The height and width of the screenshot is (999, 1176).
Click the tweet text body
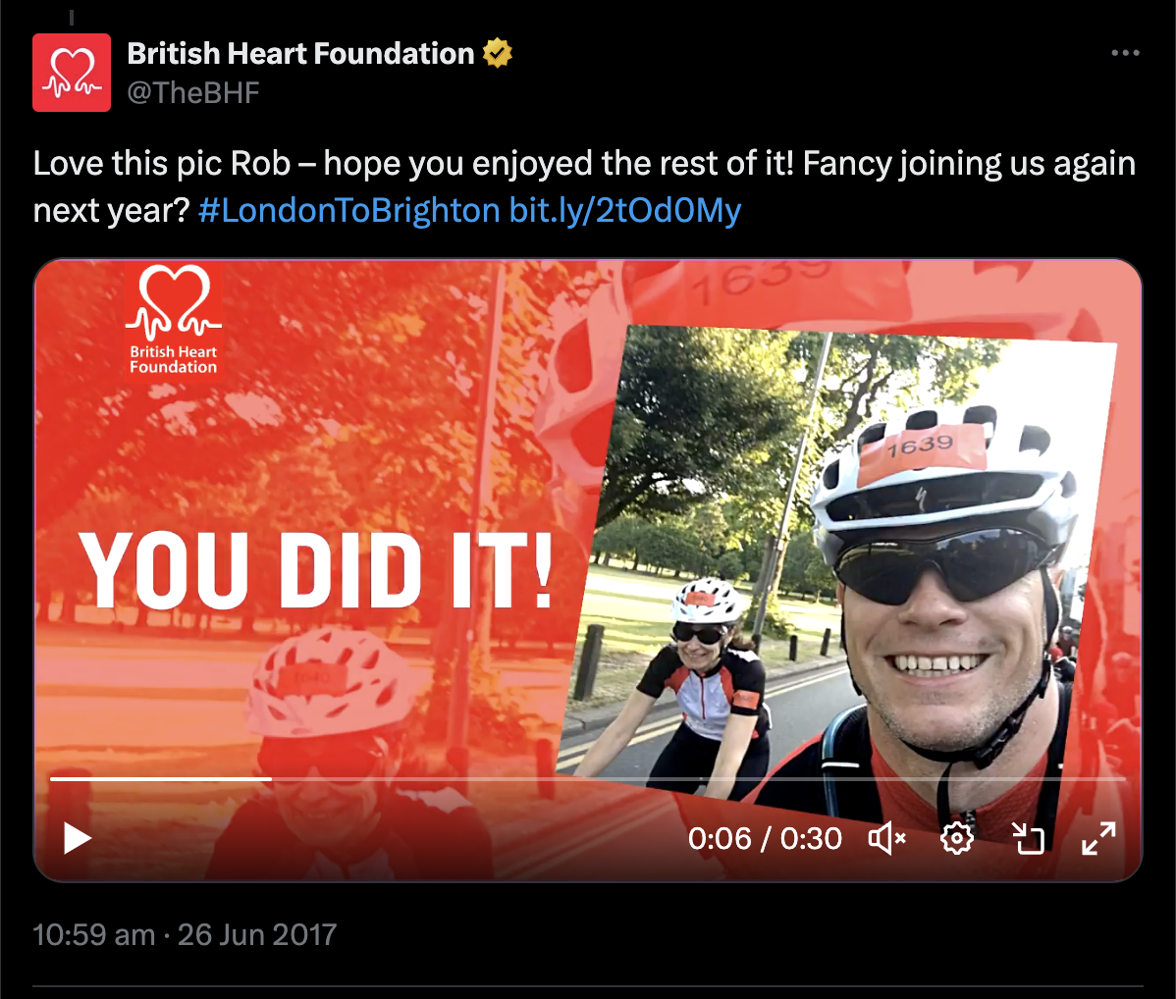584,186
